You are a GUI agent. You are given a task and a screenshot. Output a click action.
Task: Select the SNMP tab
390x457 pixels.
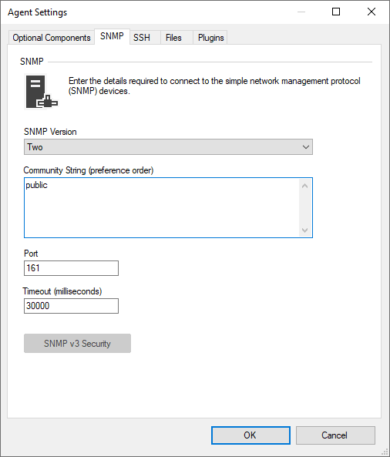click(112, 36)
